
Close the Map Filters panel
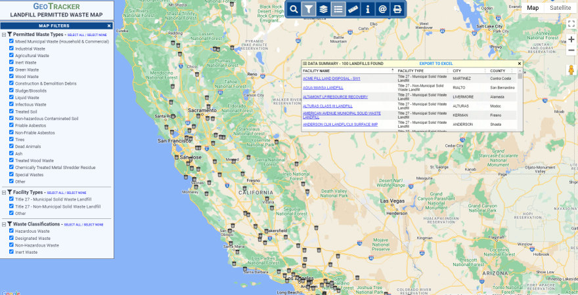point(109,26)
